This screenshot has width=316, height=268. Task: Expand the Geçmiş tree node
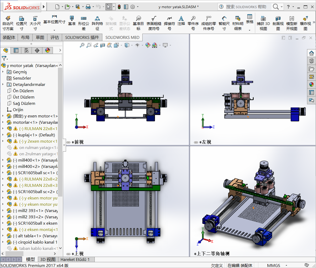3,72
